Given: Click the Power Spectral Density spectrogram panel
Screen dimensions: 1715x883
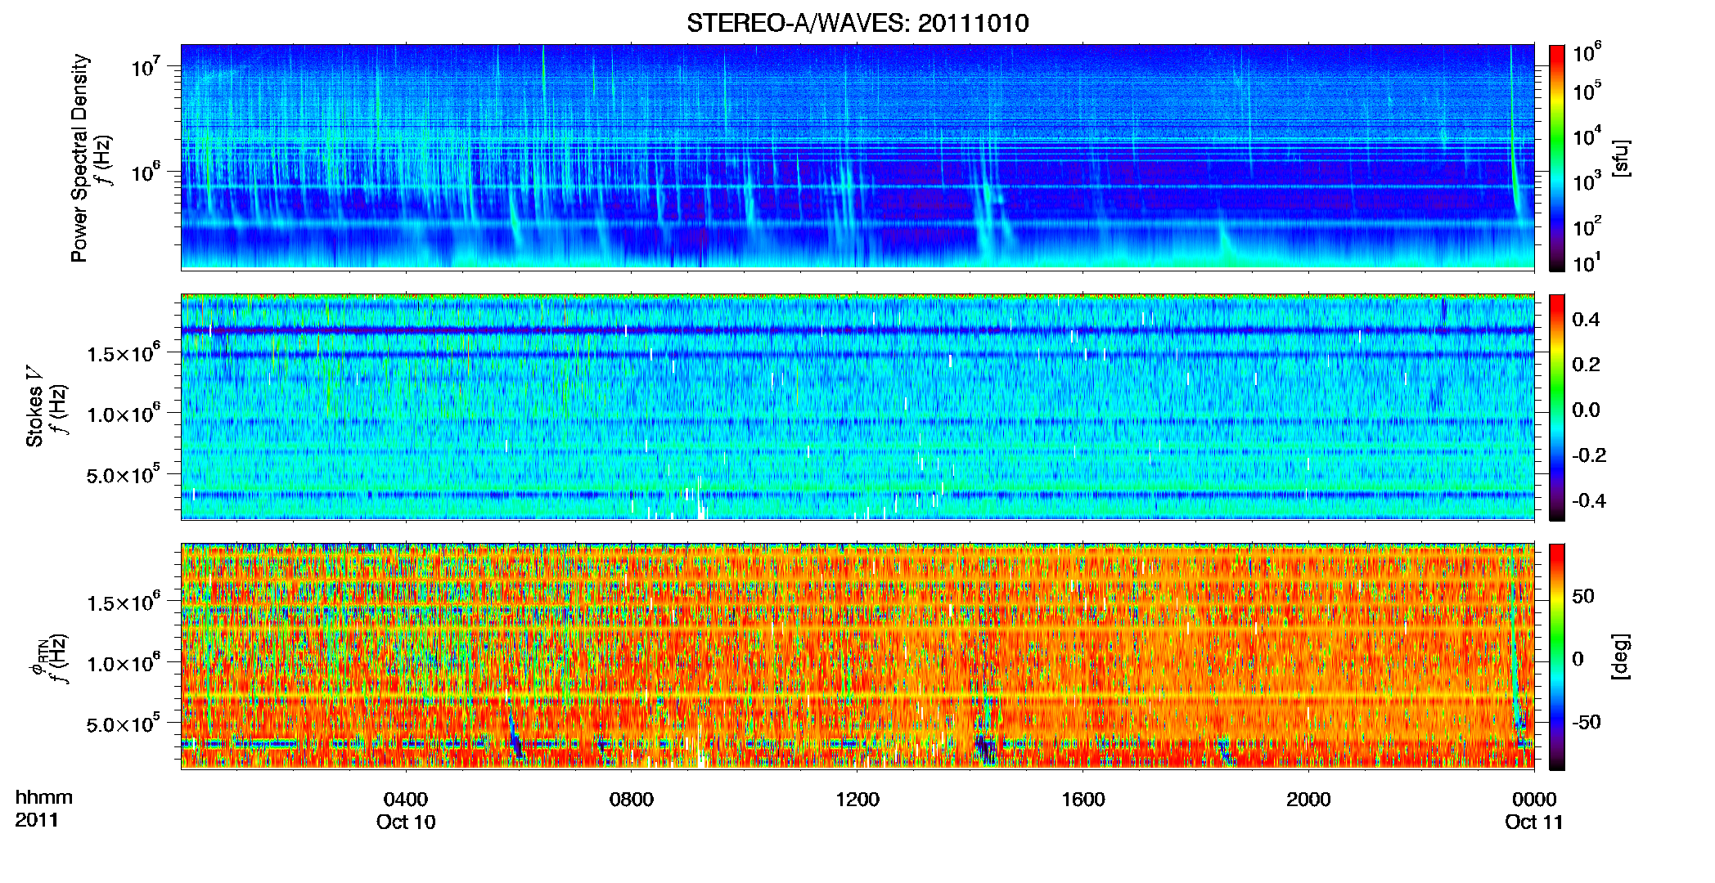Looking at the screenshot, I should 857,157.
